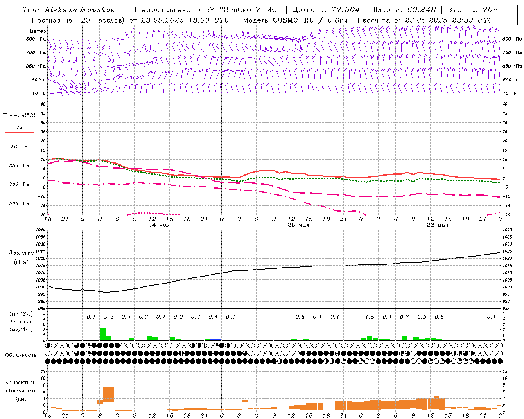The image size is (524, 419).
Task: Select the forecast start time 23.05.2025 18:00 UTC
Action: pyautogui.click(x=185, y=20)
